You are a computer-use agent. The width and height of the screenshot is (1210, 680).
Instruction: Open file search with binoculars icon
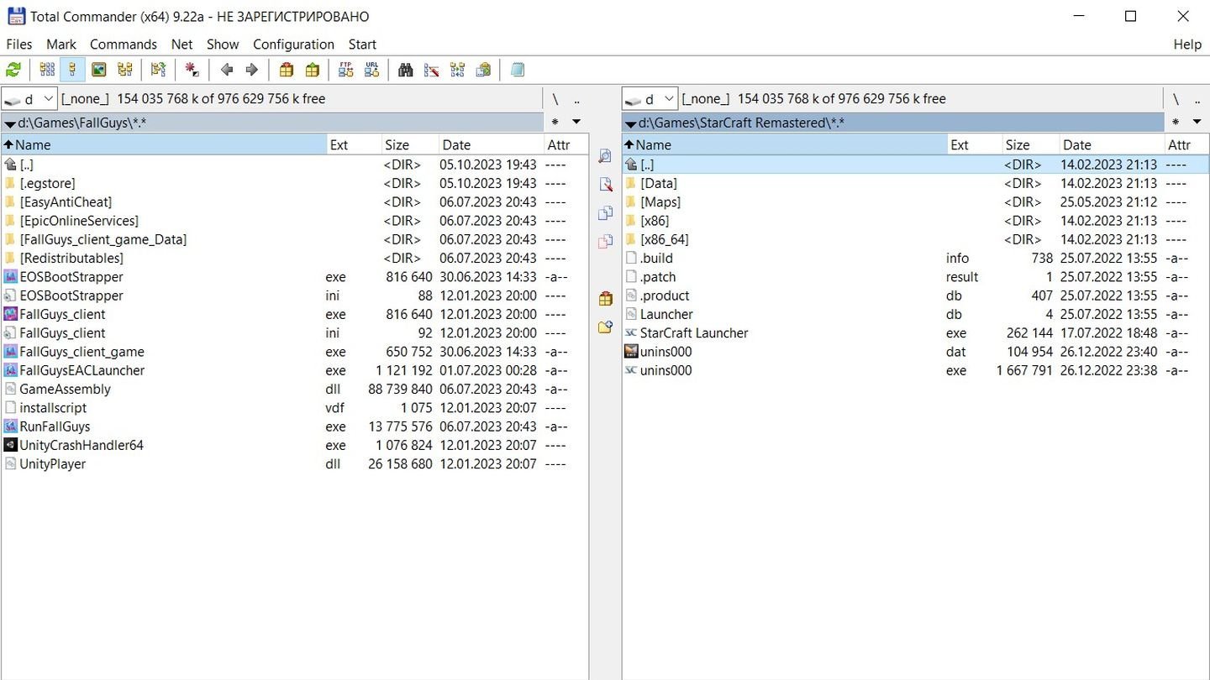(406, 70)
